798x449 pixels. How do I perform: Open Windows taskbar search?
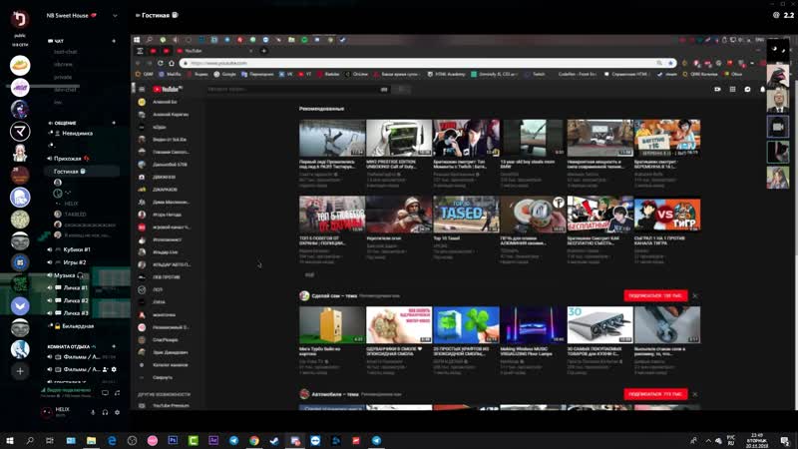pos(30,440)
